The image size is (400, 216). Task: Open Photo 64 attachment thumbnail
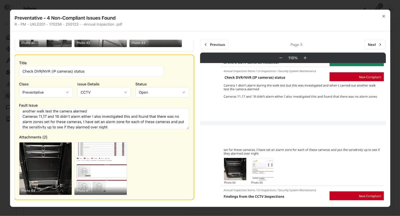pos(45,168)
